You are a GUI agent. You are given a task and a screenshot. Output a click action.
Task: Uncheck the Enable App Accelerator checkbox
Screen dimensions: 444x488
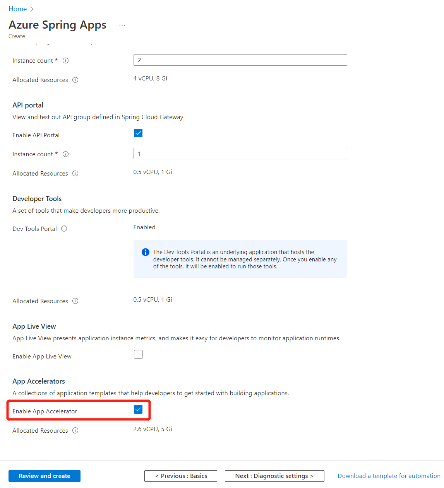pos(138,409)
